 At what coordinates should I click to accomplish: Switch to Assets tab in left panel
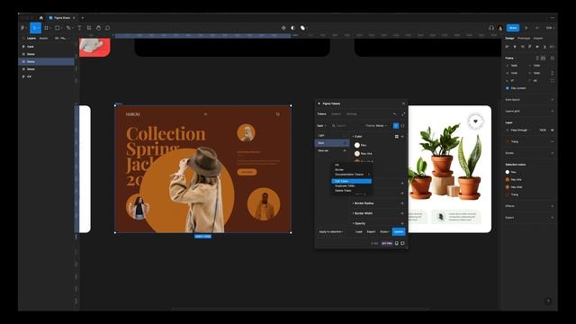click(43, 38)
